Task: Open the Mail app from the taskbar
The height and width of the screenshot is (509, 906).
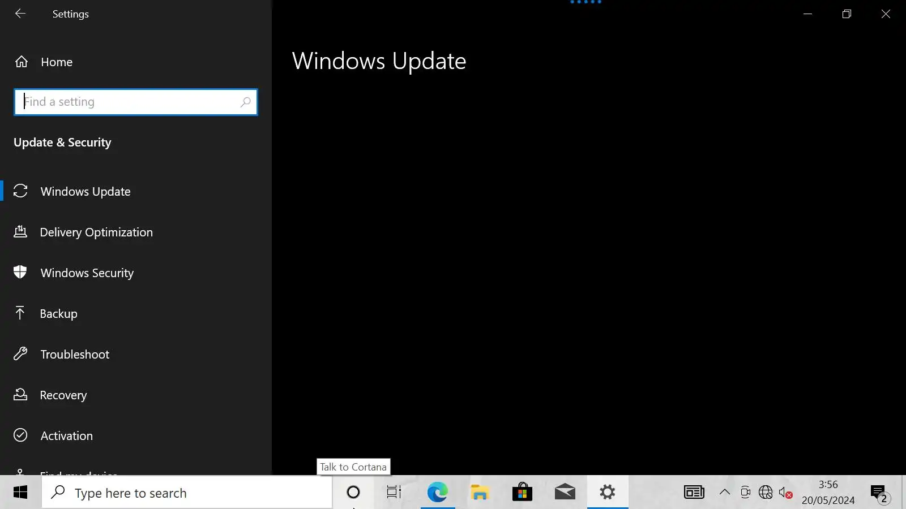Action: (x=565, y=493)
